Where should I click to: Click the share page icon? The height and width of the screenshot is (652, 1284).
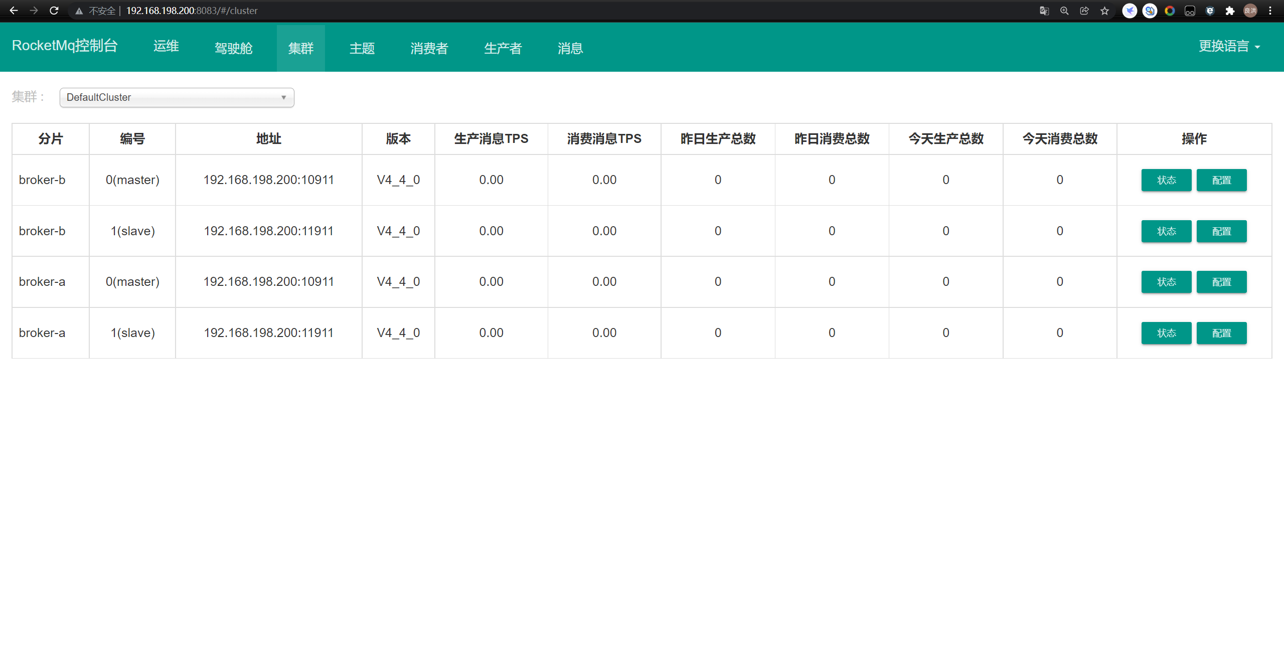pyautogui.click(x=1084, y=11)
